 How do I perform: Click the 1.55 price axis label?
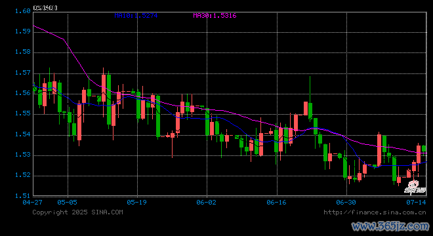pyautogui.click(x=23, y=113)
